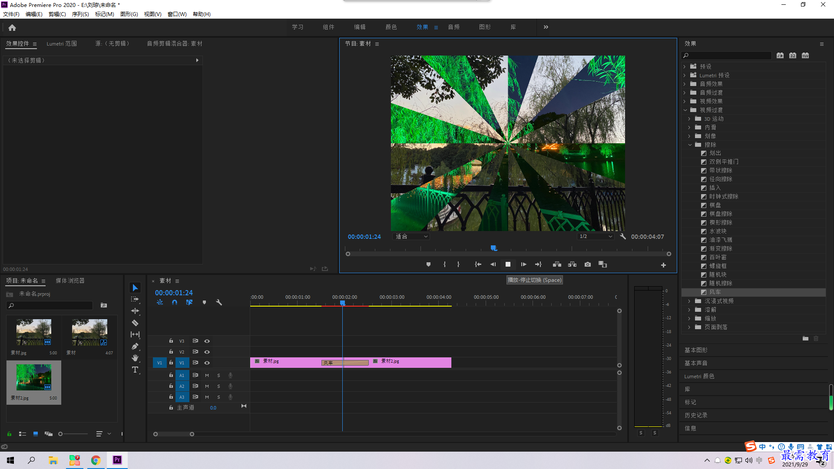Select the Selection tool arrow
834x469 pixels.
point(135,288)
